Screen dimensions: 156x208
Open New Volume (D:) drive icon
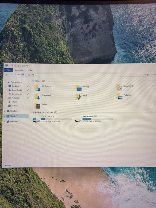[78, 121]
